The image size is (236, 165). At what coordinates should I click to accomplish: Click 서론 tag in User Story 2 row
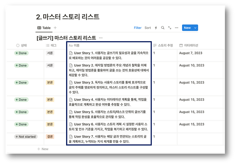click(50, 65)
